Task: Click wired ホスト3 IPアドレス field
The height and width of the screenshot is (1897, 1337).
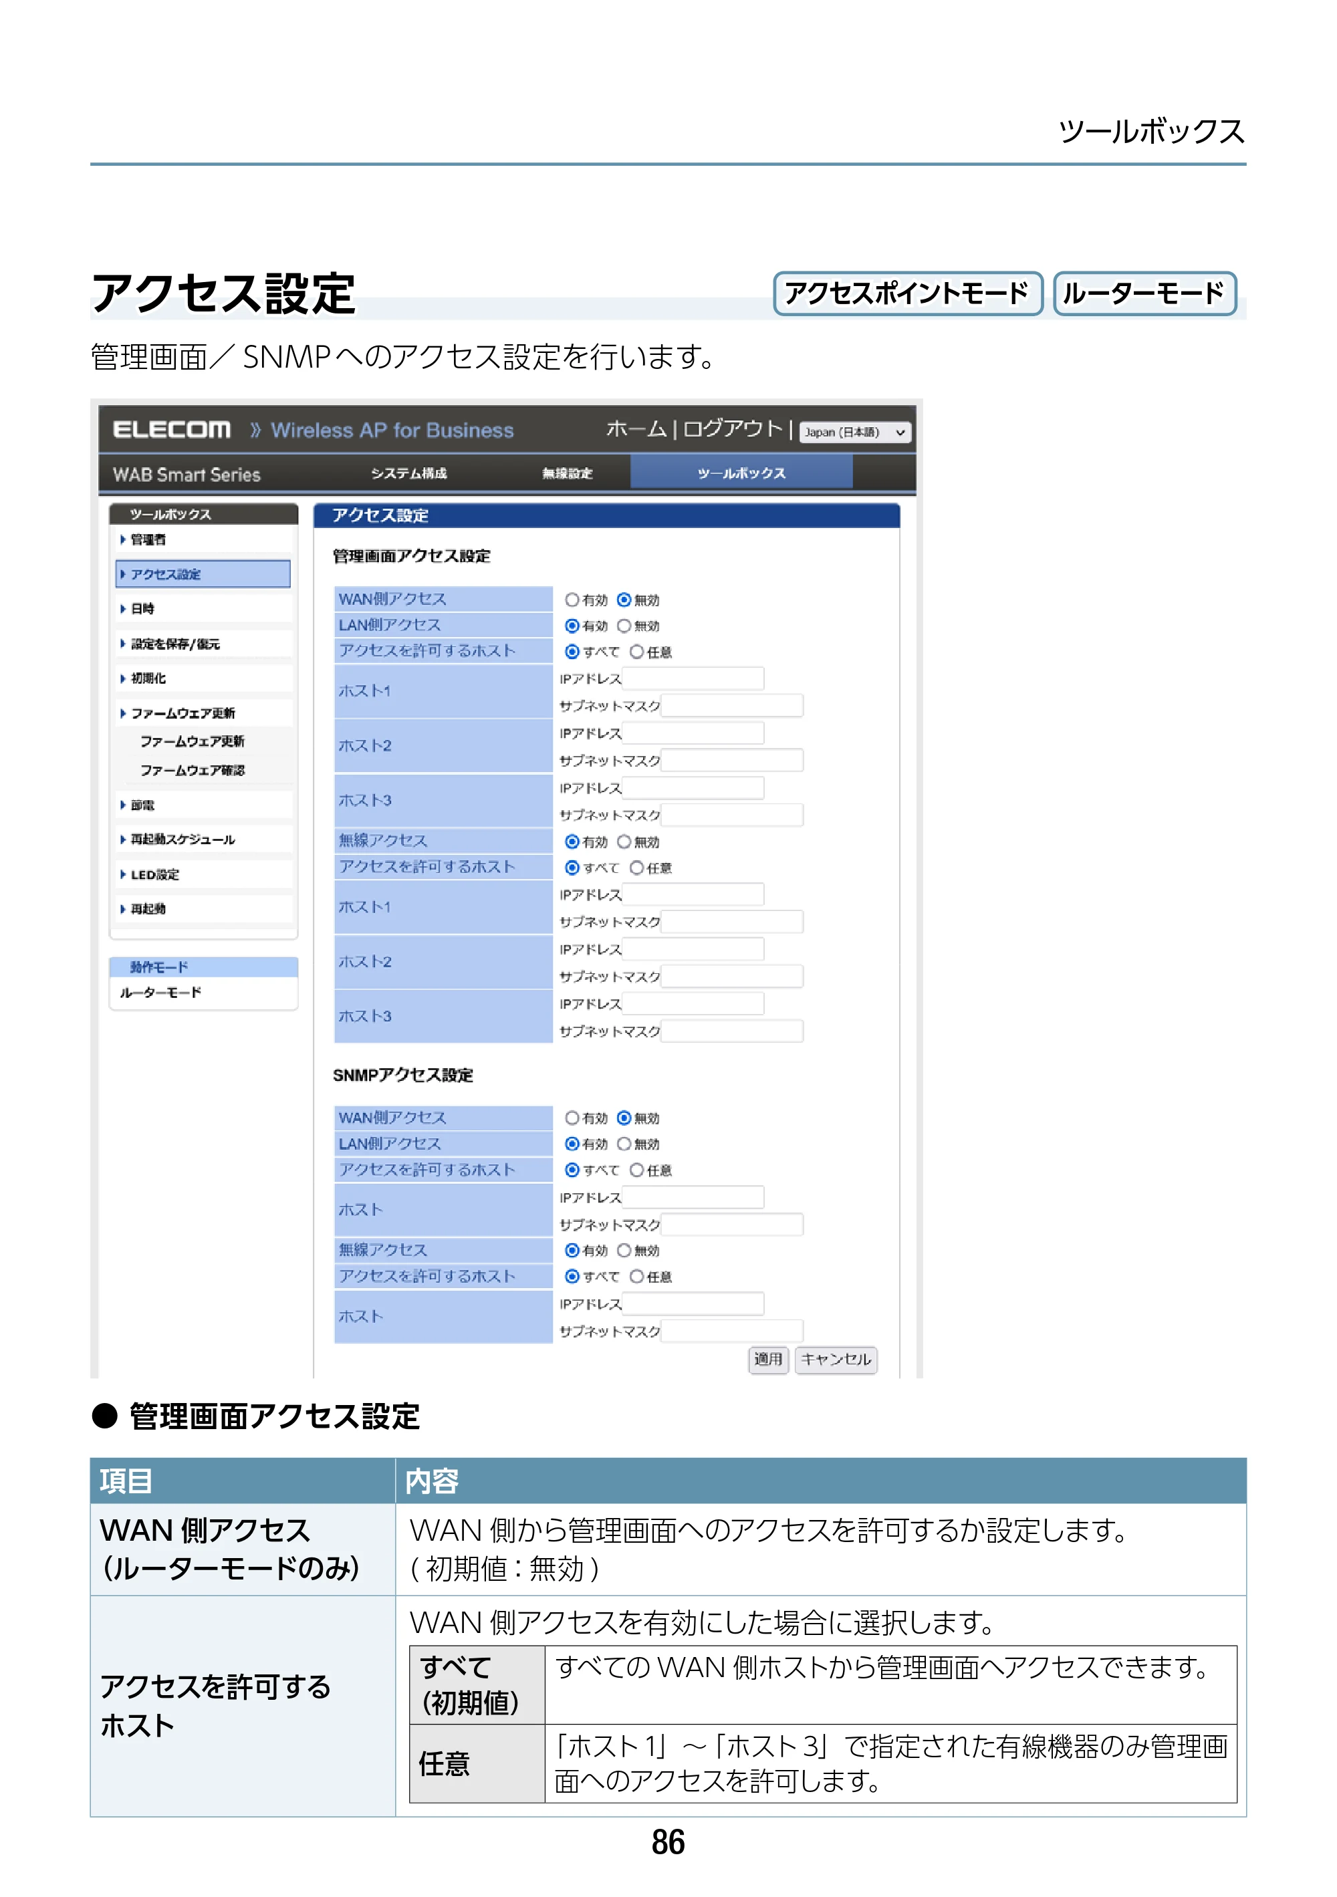Action: [693, 788]
